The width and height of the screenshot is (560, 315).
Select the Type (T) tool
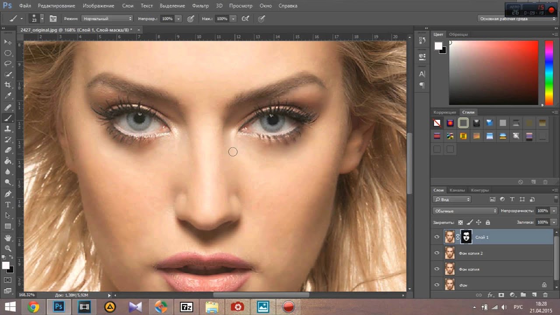click(x=8, y=204)
